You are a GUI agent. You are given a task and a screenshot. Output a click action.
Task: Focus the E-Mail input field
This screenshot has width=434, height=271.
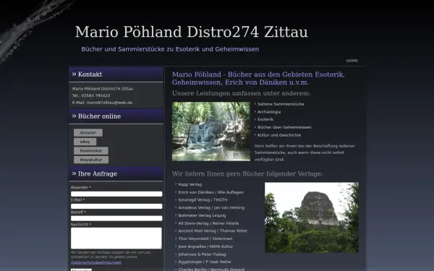pos(116,206)
